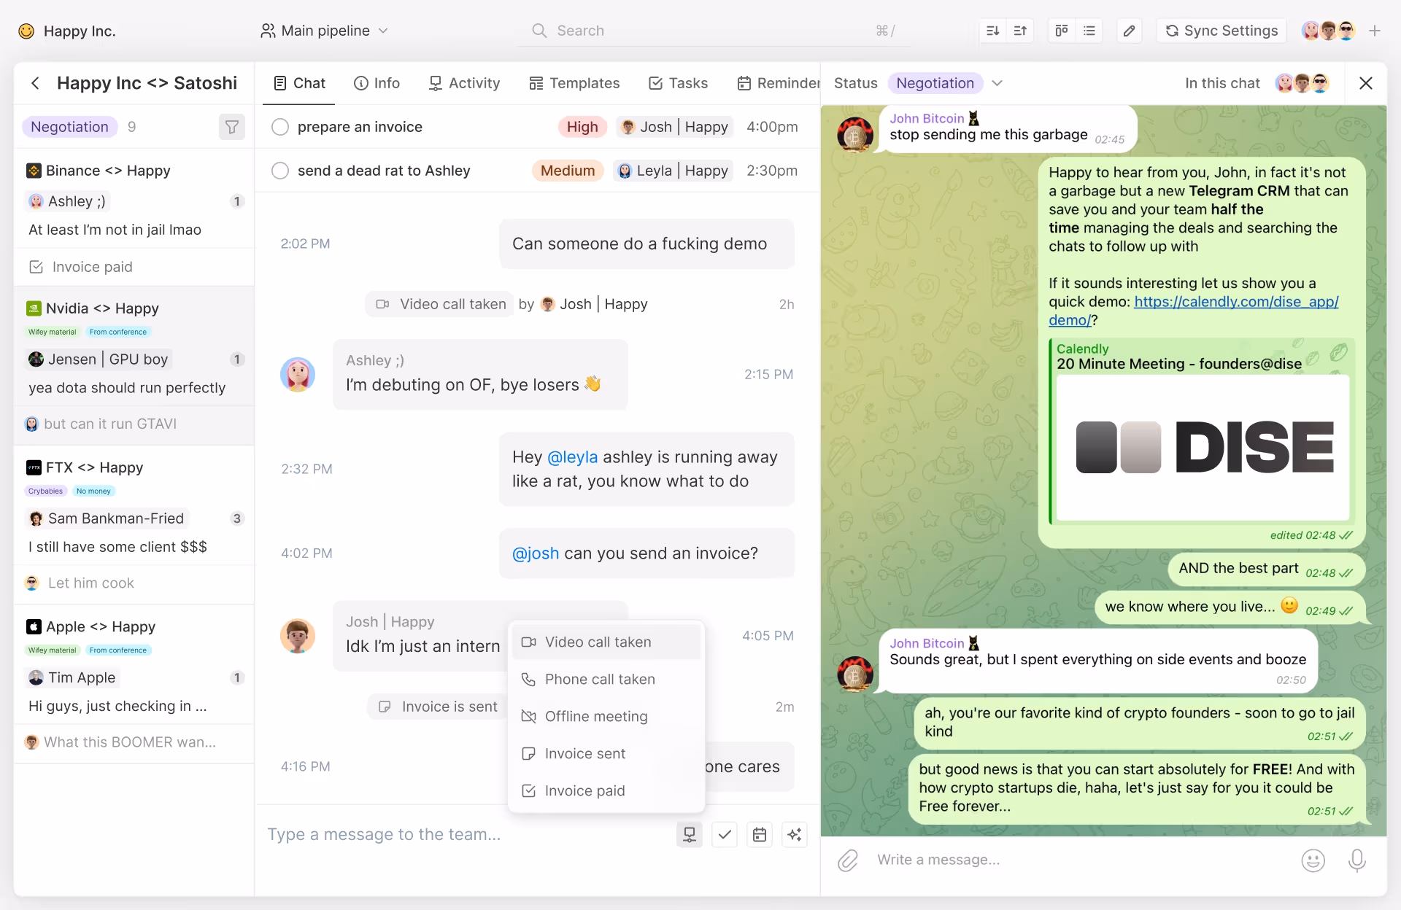Image resolution: width=1401 pixels, height=910 pixels.
Task: Click the AI sparkle icon in message bar
Action: pyautogui.click(x=795, y=834)
